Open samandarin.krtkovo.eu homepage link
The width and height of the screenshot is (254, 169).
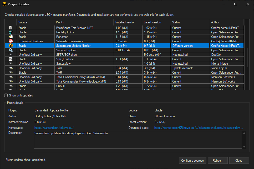pyautogui.click(x=54, y=128)
